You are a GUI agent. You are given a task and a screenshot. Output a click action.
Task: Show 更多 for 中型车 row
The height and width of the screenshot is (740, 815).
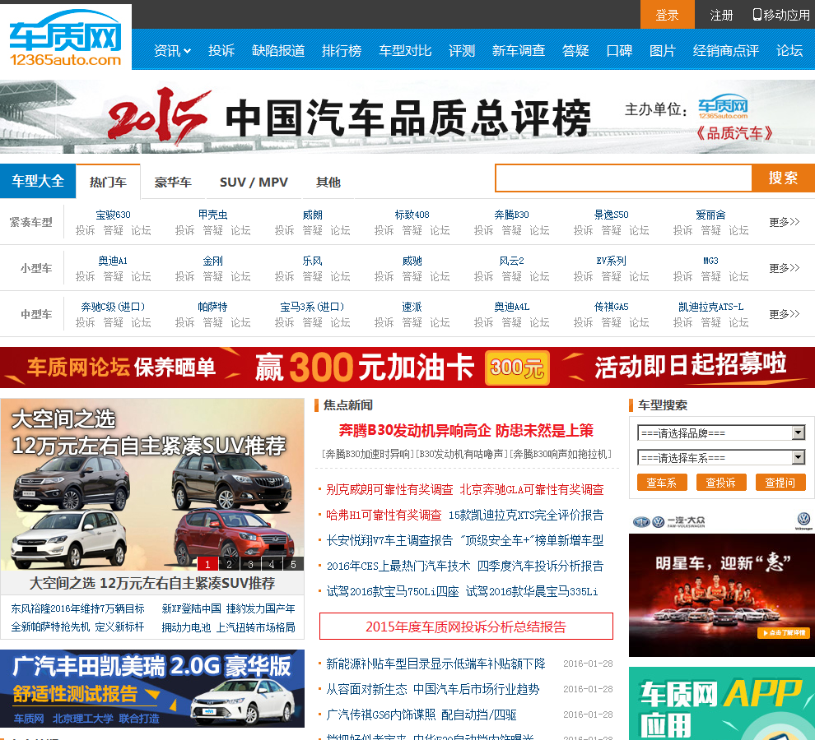pos(785,314)
